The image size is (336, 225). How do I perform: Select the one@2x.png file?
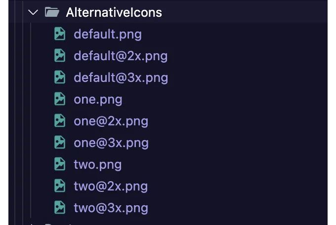point(111,121)
